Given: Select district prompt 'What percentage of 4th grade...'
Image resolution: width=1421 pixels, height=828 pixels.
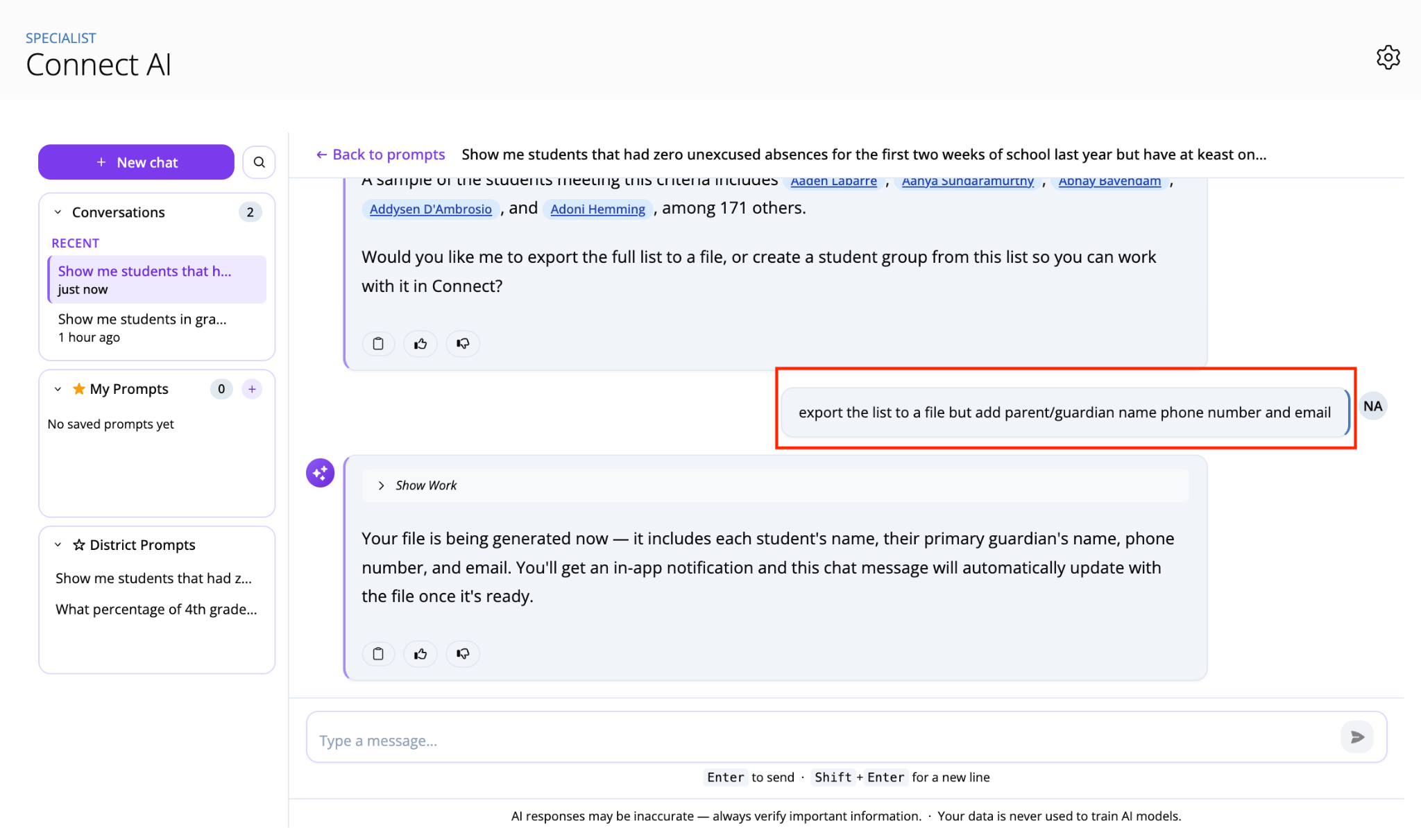Looking at the screenshot, I should click(x=156, y=610).
